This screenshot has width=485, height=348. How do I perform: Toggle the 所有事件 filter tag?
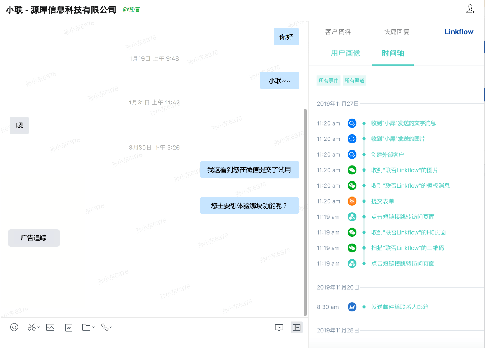coord(329,81)
